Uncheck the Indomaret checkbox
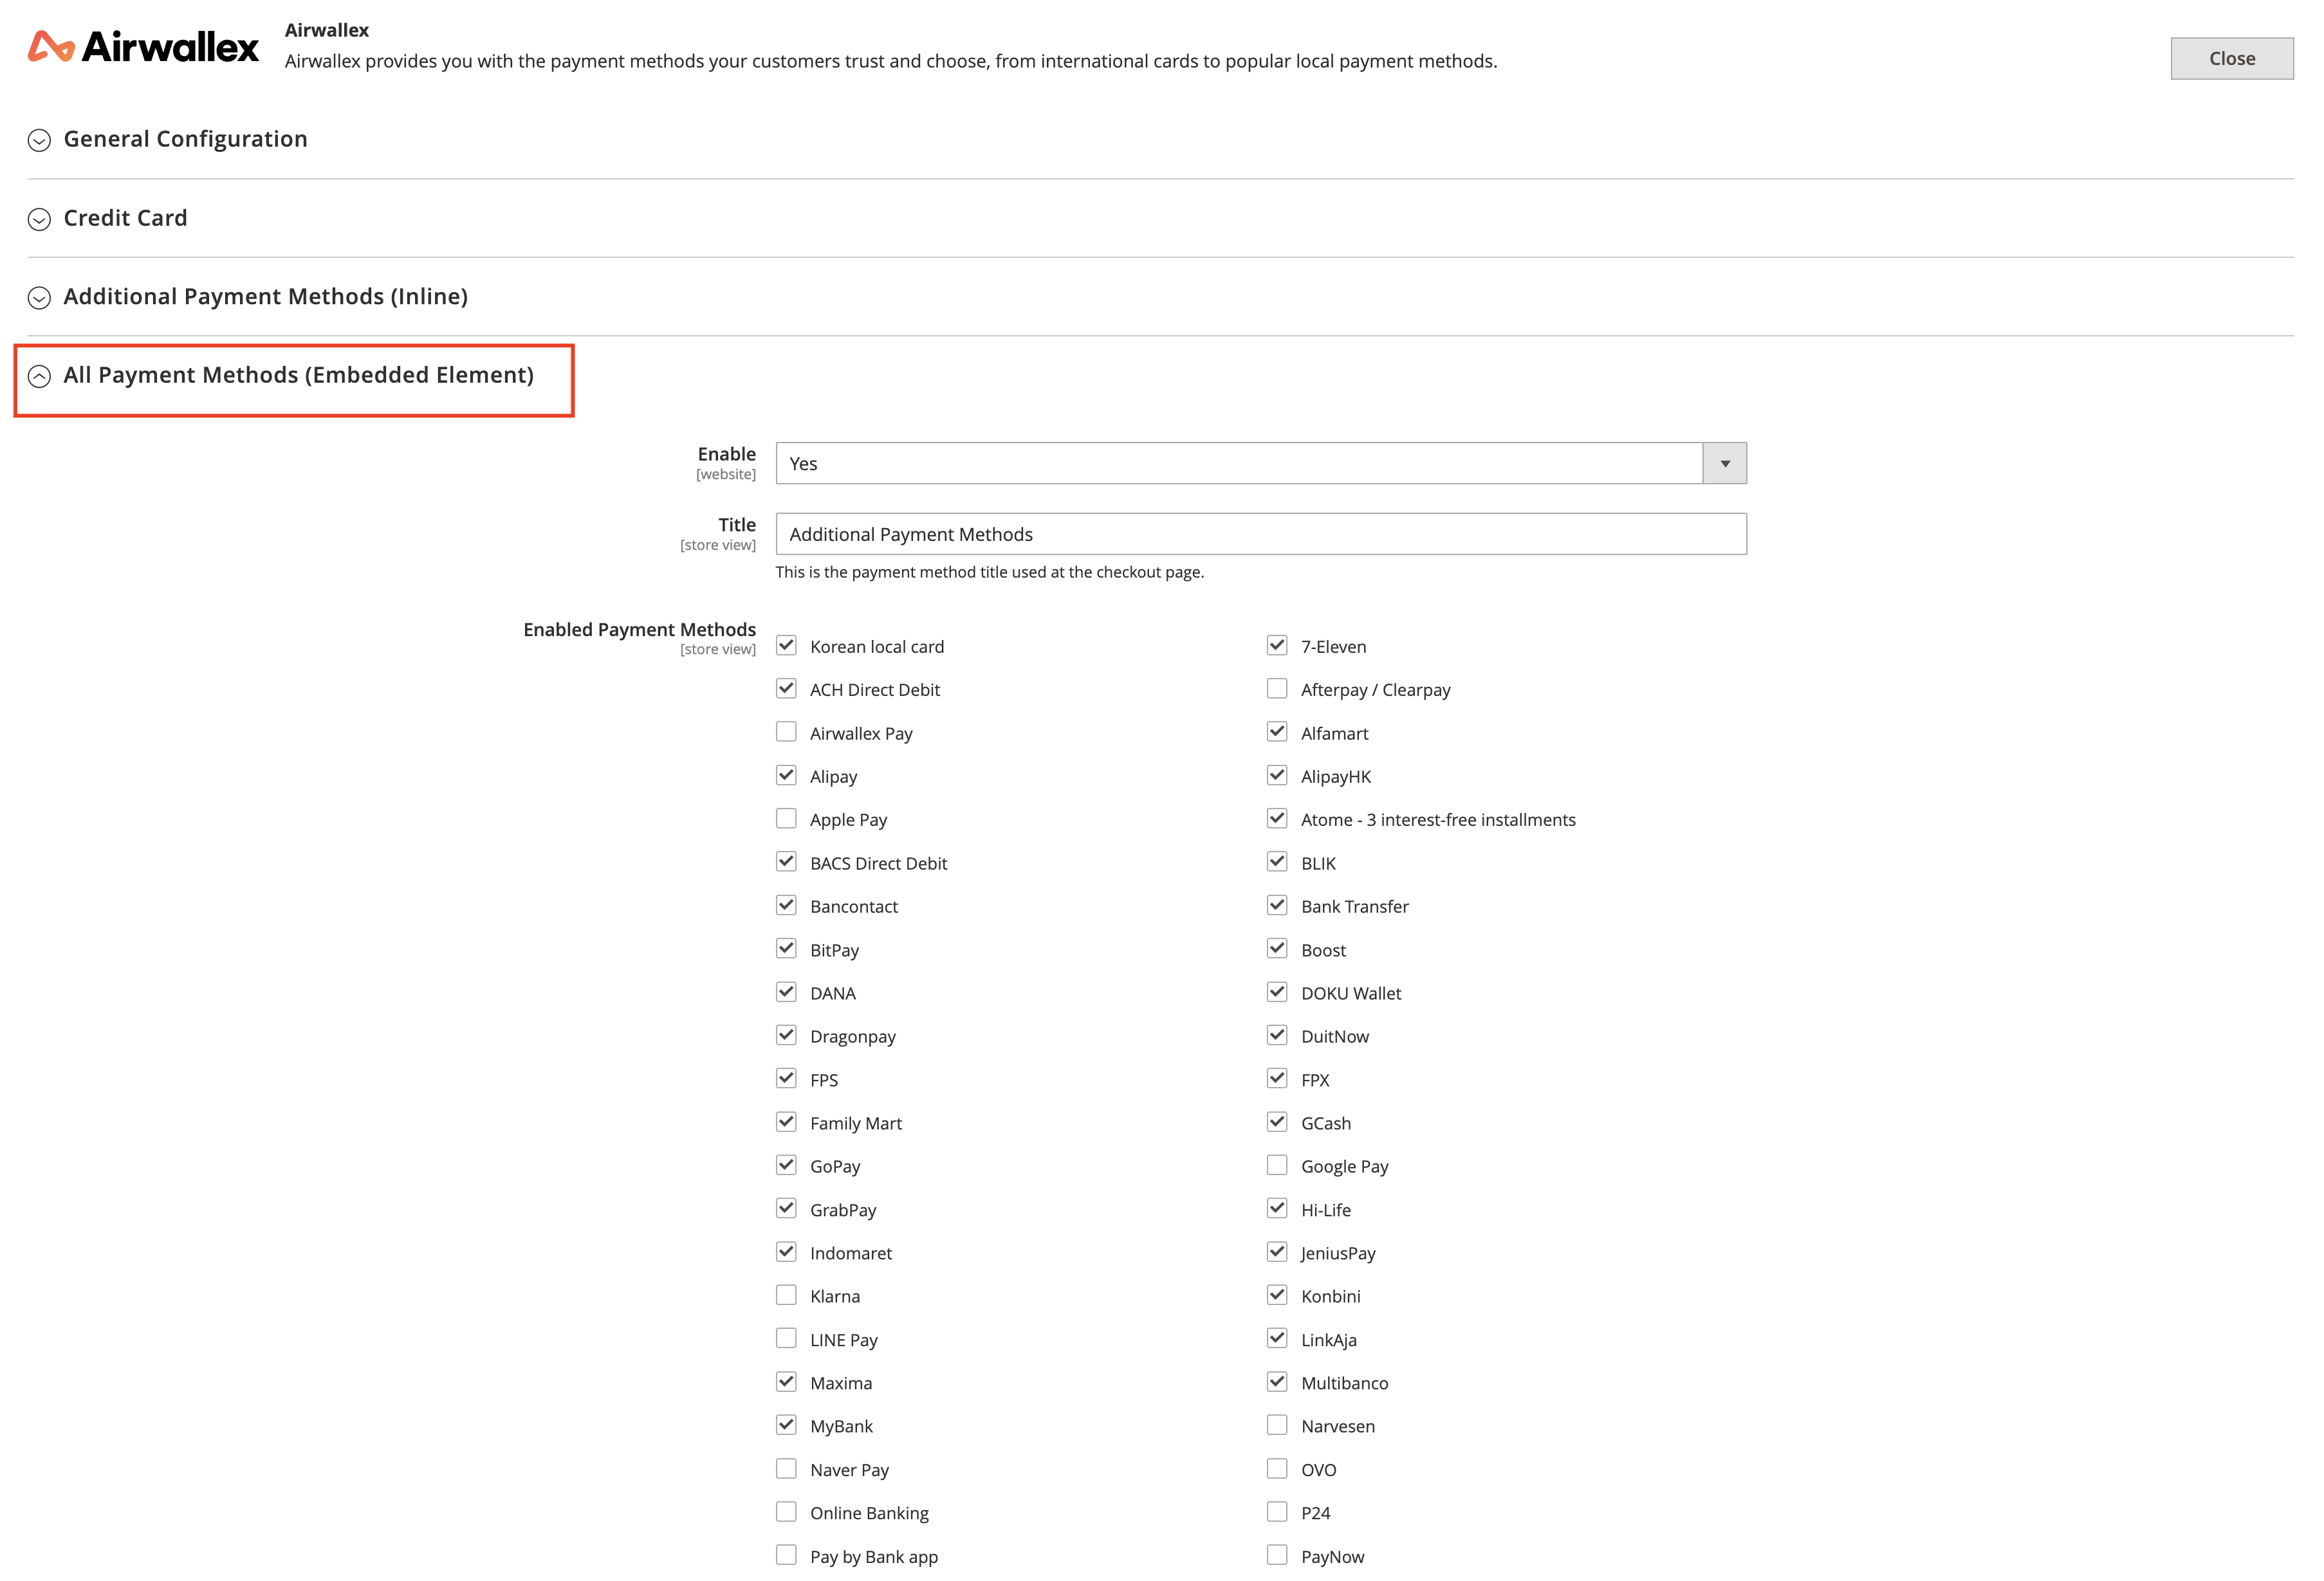2324x1581 pixels. click(x=786, y=1252)
